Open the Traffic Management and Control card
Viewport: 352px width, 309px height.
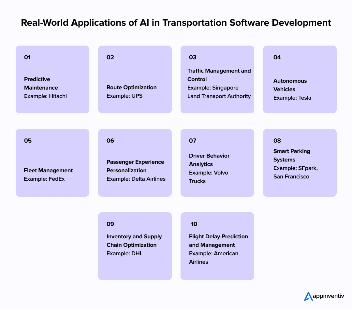tap(217, 79)
